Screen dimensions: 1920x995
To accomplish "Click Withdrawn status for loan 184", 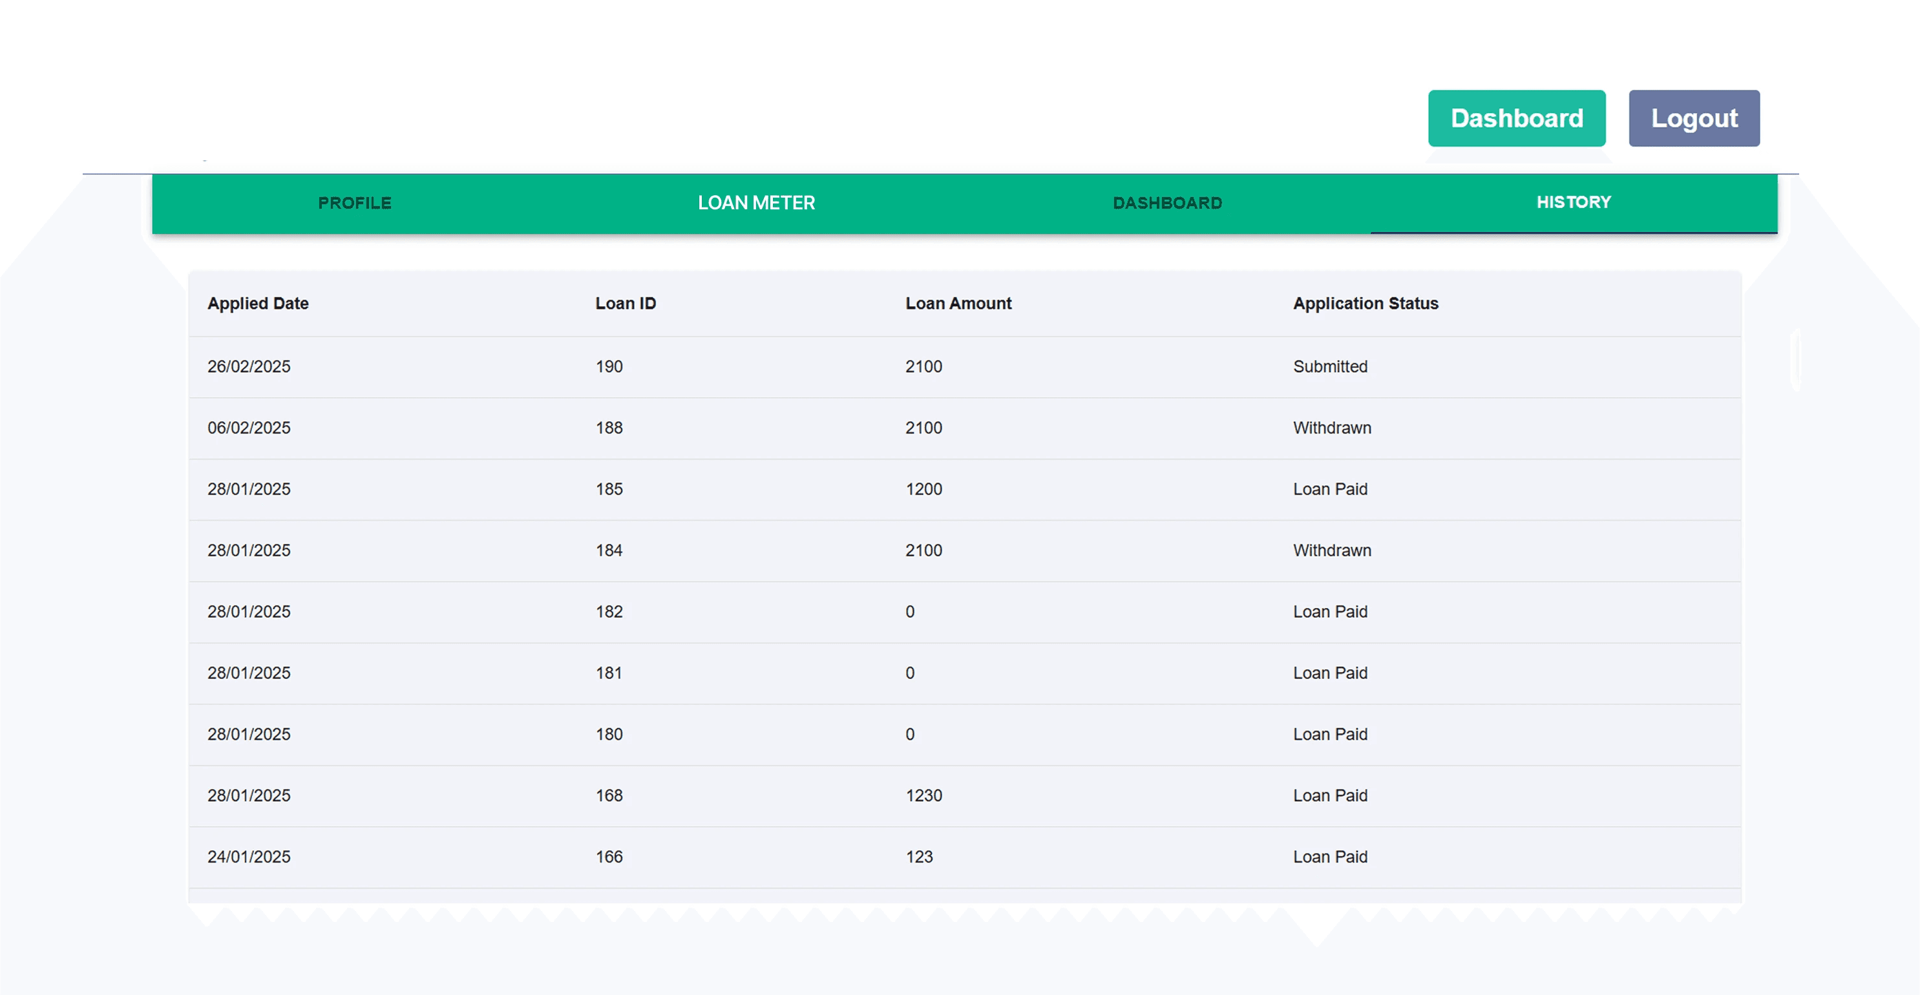I will pos(1331,550).
